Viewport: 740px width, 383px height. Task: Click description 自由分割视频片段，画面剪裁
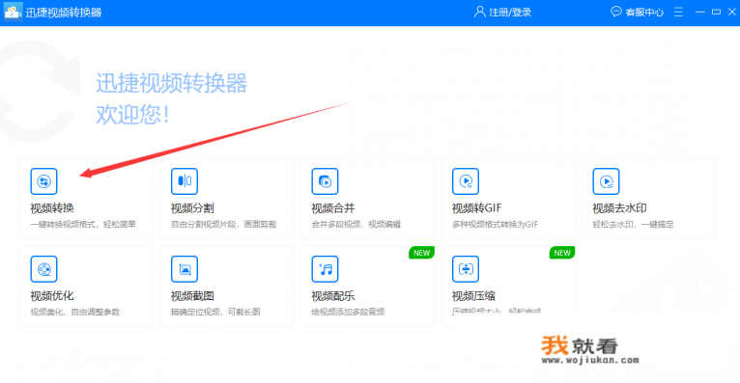pos(223,224)
